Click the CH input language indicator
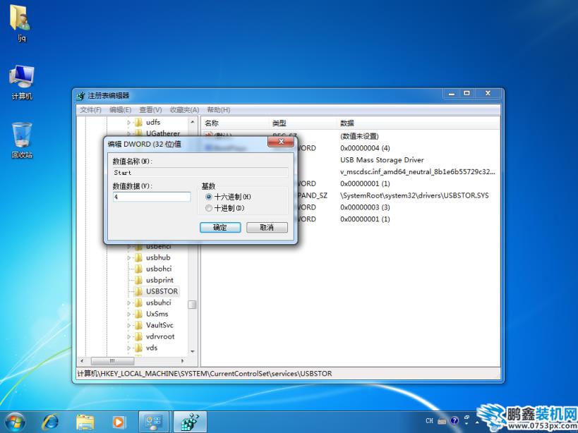Image resolution: width=578 pixels, height=433 pixels. tap(430, 420)
